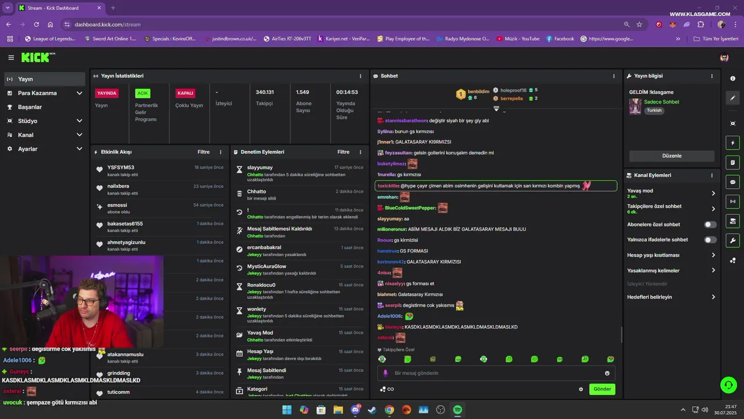Open the info icon in the right sidebar
The image size is (744, 419).
(x=732, y=79)
